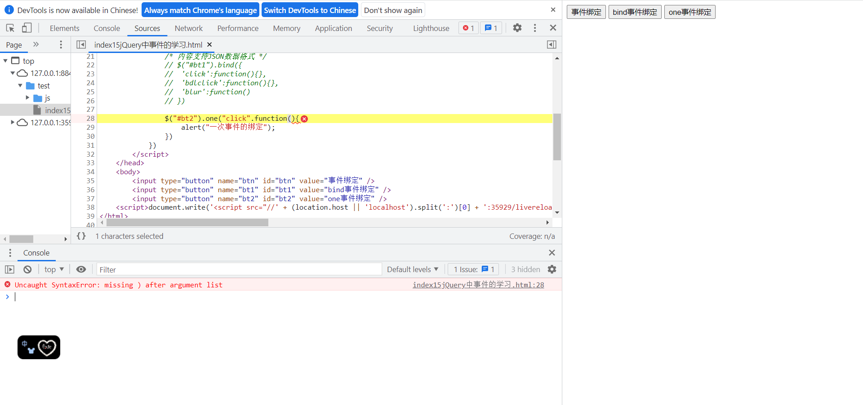Click Switch DevTools to Chinese button
863x405 pixels.
pos(310,10)
